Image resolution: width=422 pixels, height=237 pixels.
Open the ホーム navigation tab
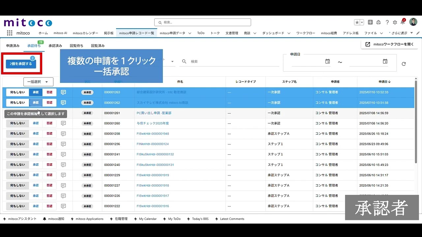point(43,33)
